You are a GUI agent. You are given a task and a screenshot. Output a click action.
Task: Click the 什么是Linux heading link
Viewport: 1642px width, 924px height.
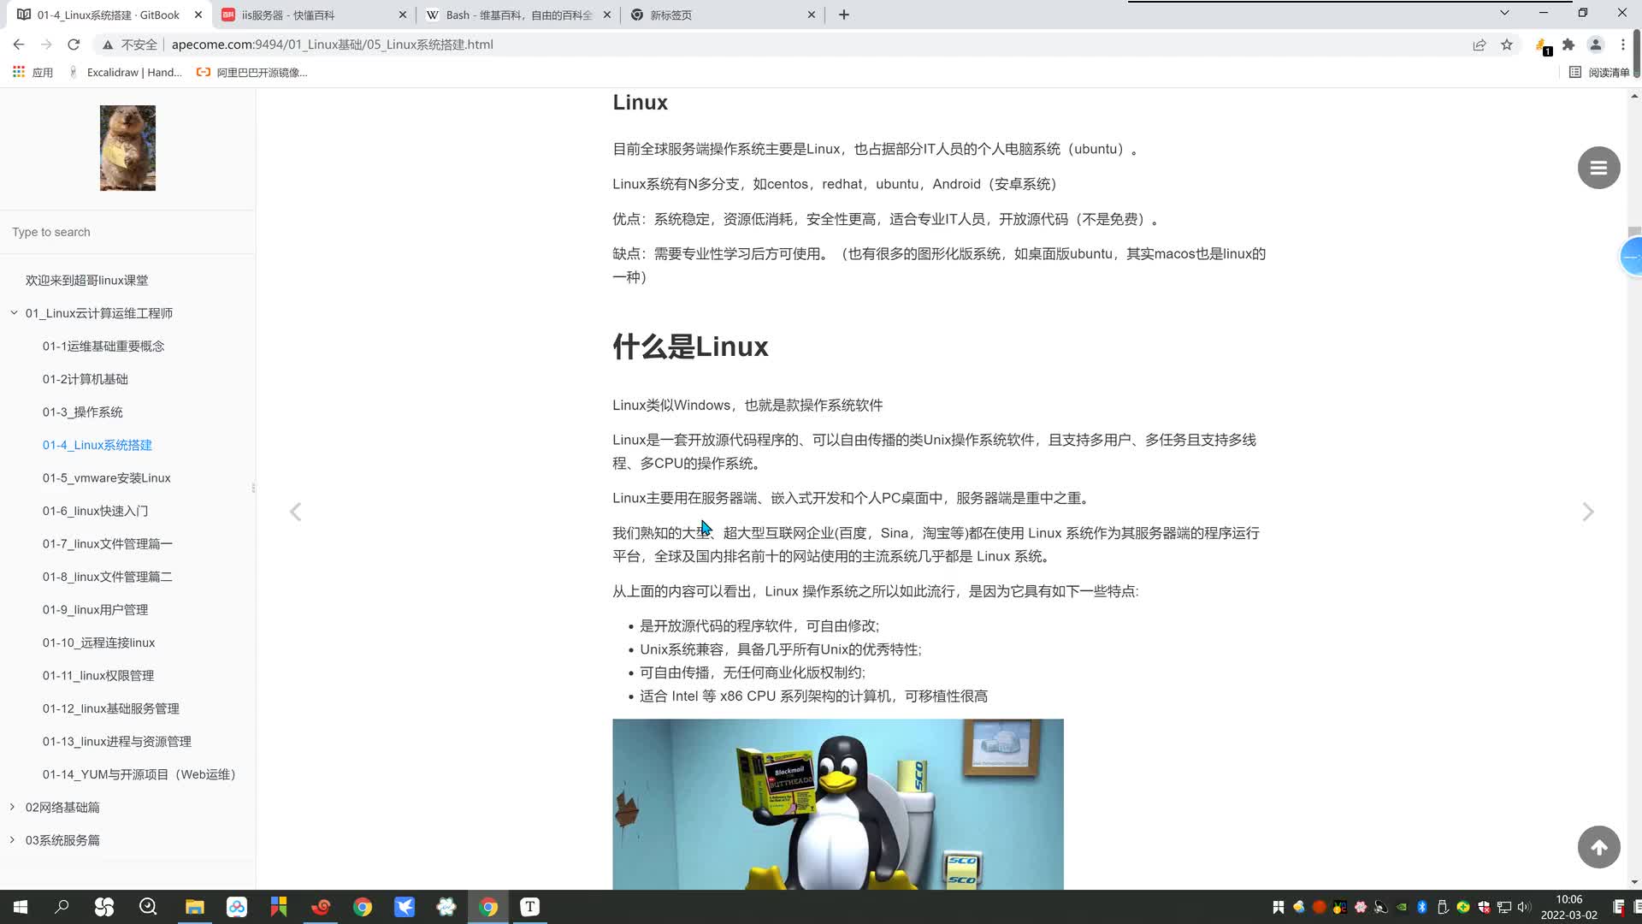pos(691,346)
